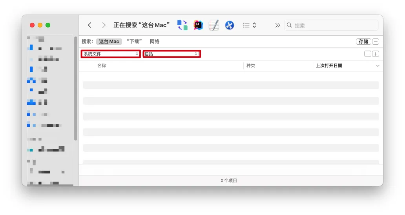Remove search criteria row with minus button
This screenshot has width=405, height=215.
tap(368, 54)
